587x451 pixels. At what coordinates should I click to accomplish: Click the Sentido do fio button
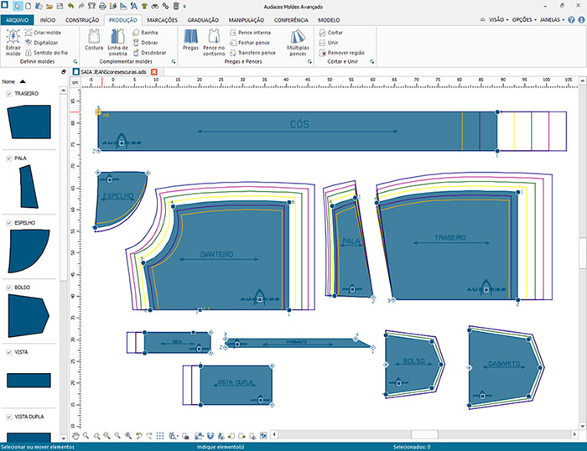46,53
